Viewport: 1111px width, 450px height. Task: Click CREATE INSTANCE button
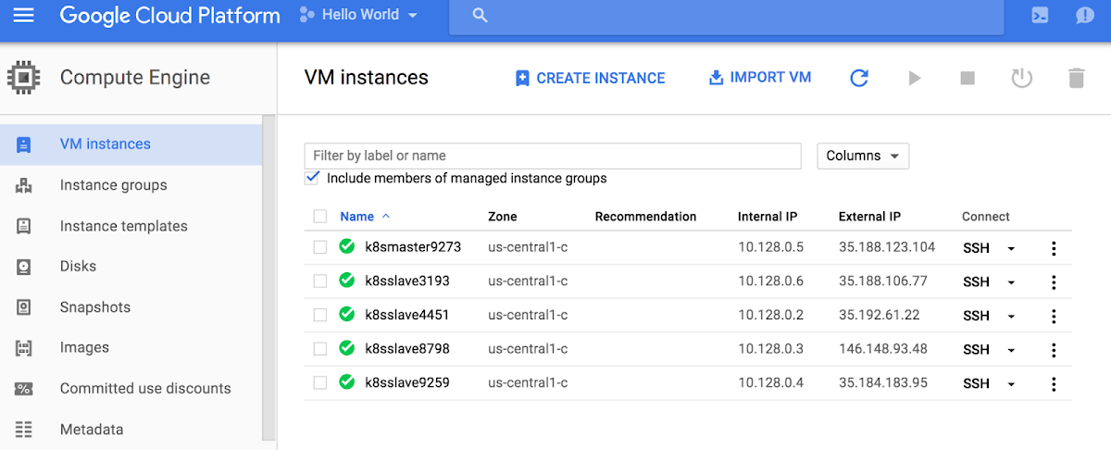590,78
